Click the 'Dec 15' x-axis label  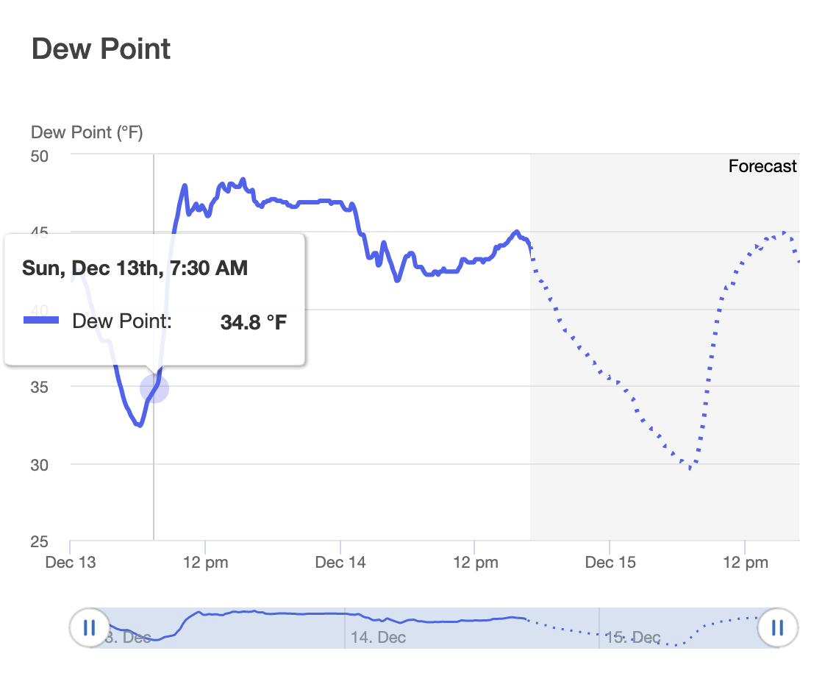610,563
